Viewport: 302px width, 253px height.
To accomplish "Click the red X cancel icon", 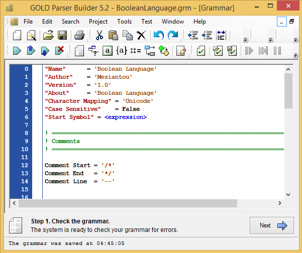I will point(59,51).
